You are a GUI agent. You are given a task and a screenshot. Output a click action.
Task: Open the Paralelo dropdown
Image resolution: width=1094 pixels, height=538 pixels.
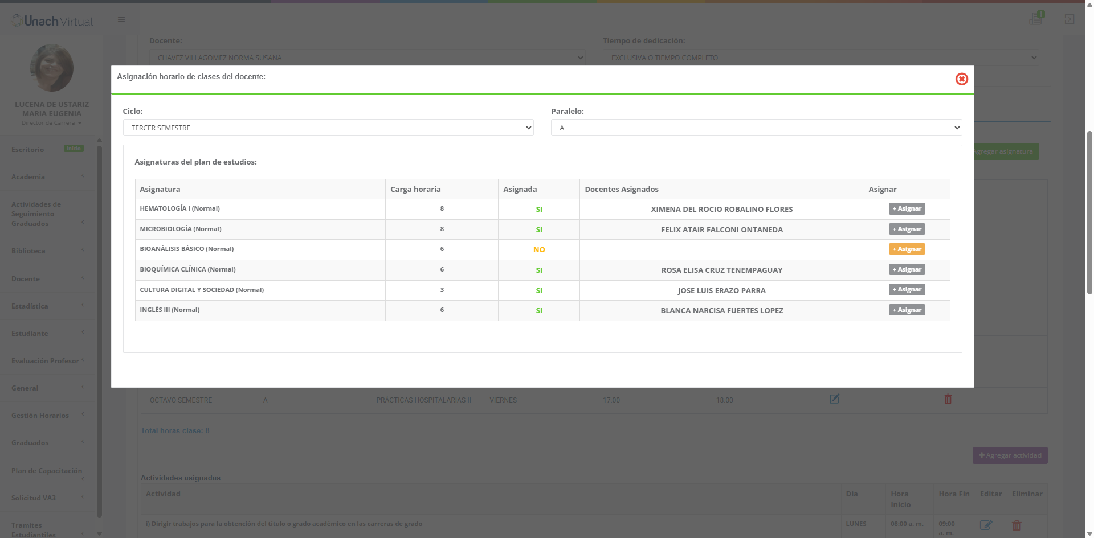(756, 128)
